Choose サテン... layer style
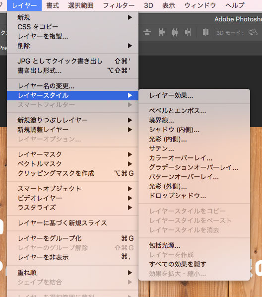The width and height of the screenshot is (262, 297). (194, 148)
